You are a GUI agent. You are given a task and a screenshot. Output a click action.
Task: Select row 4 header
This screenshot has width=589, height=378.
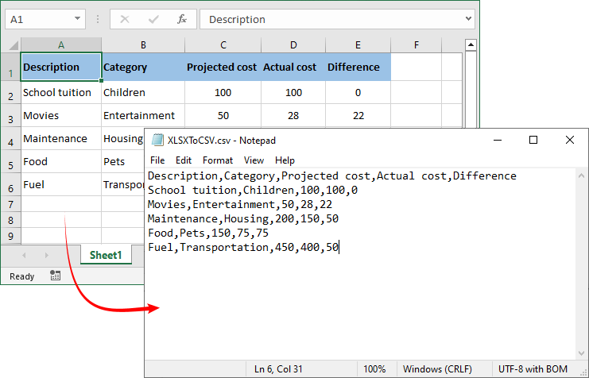click(10, 138)
